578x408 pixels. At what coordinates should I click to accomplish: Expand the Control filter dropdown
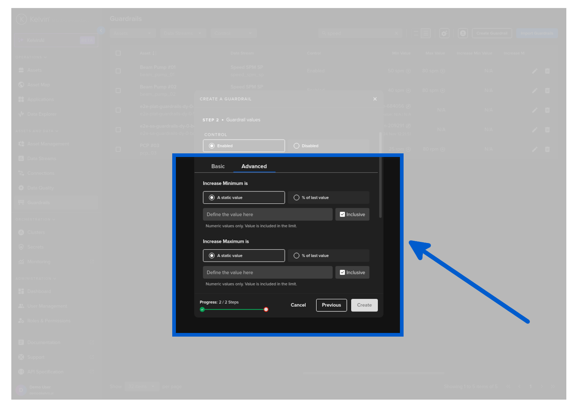tap(233, 33)
